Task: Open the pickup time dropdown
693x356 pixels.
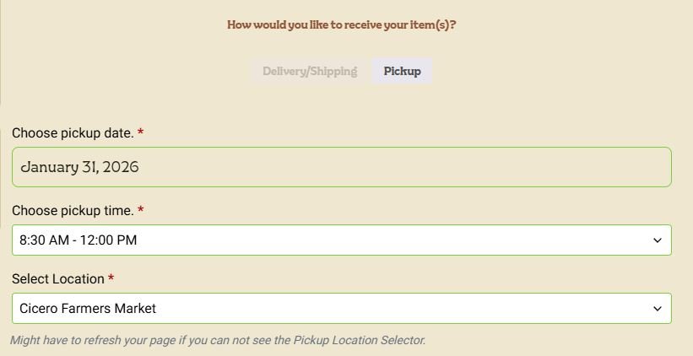Action: point(341,240)
